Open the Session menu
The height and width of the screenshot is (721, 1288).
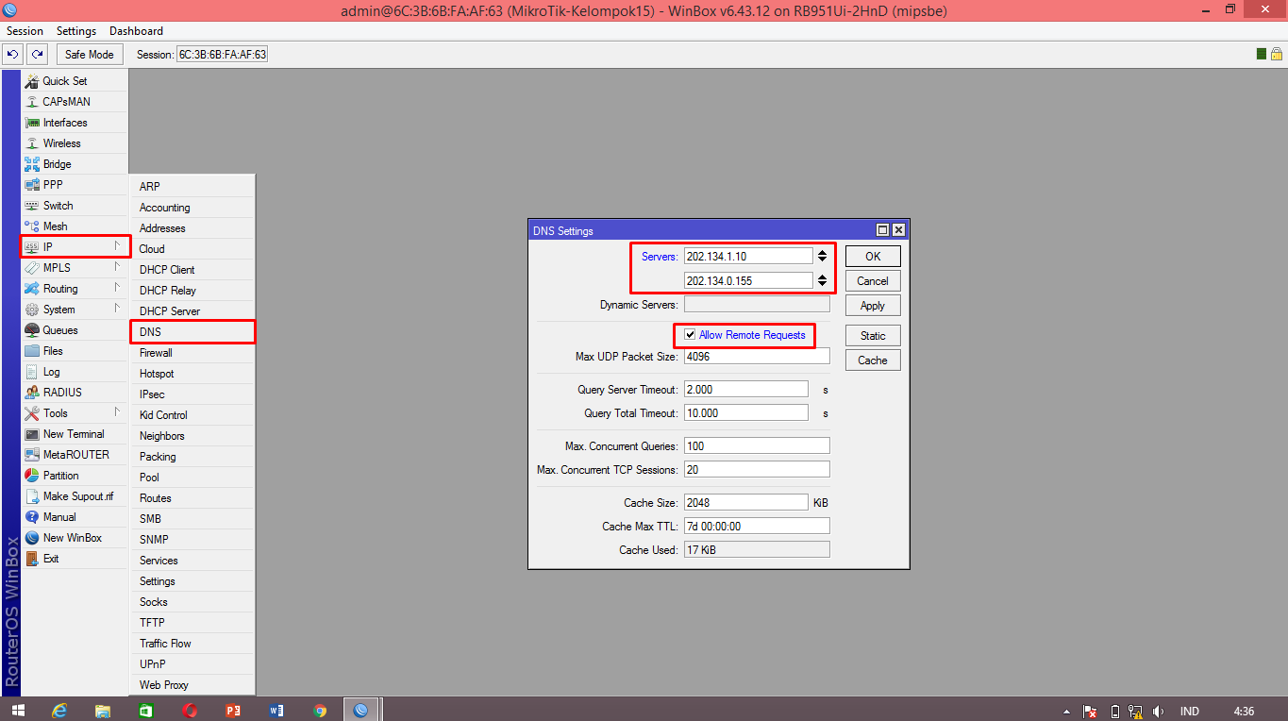tap(25, 31)
